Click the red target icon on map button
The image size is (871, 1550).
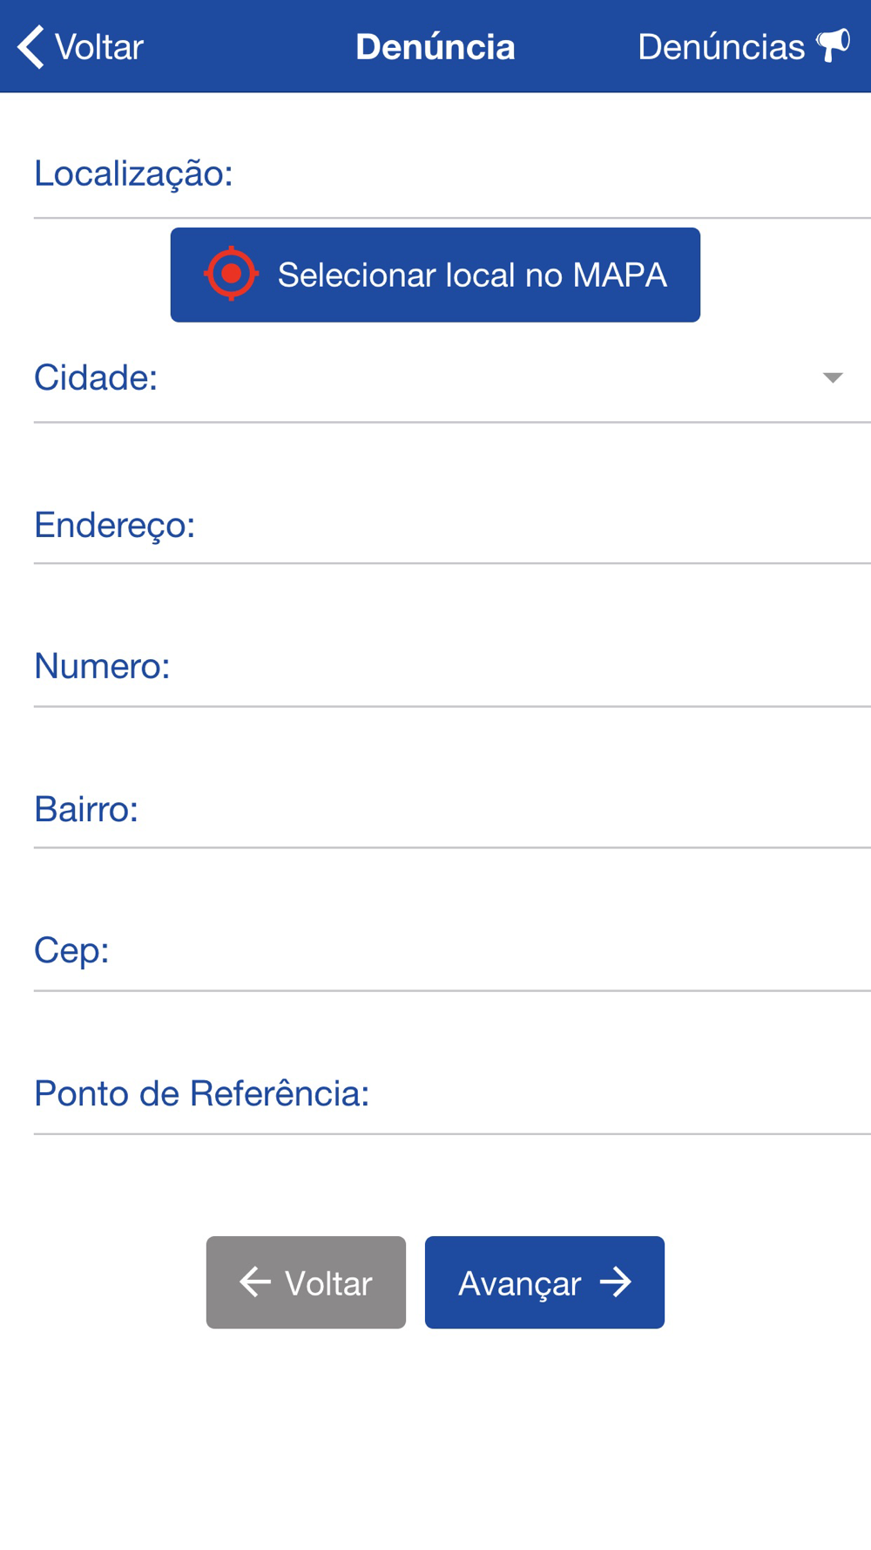231,274
